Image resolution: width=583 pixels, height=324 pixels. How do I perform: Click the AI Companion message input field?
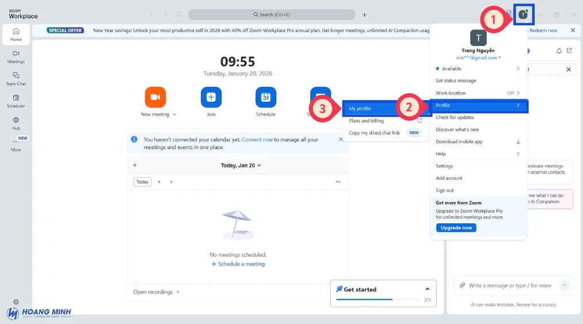tap(509, 285)
